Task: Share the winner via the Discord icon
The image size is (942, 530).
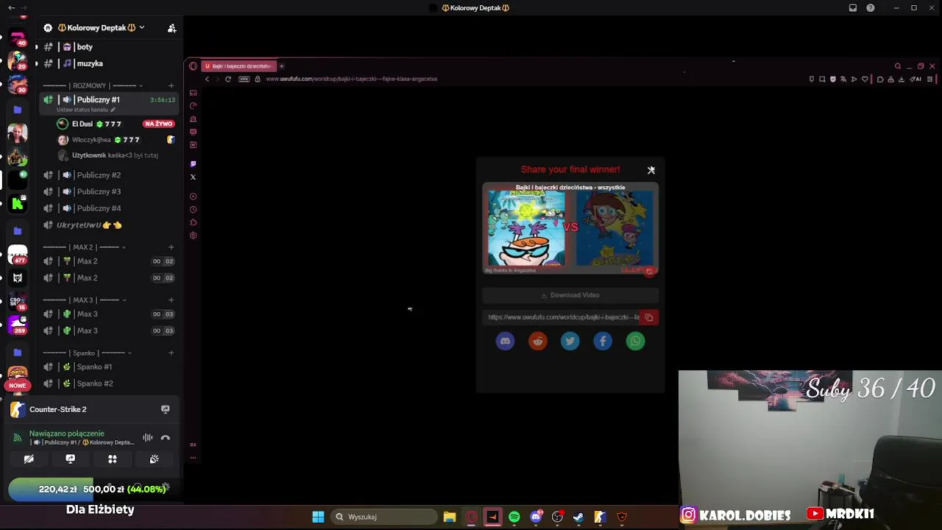Action: (505, 341)
